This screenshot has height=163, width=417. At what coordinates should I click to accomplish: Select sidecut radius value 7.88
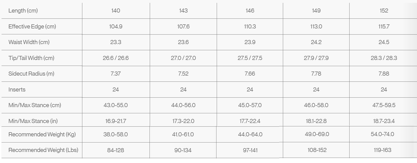(384, 74)
